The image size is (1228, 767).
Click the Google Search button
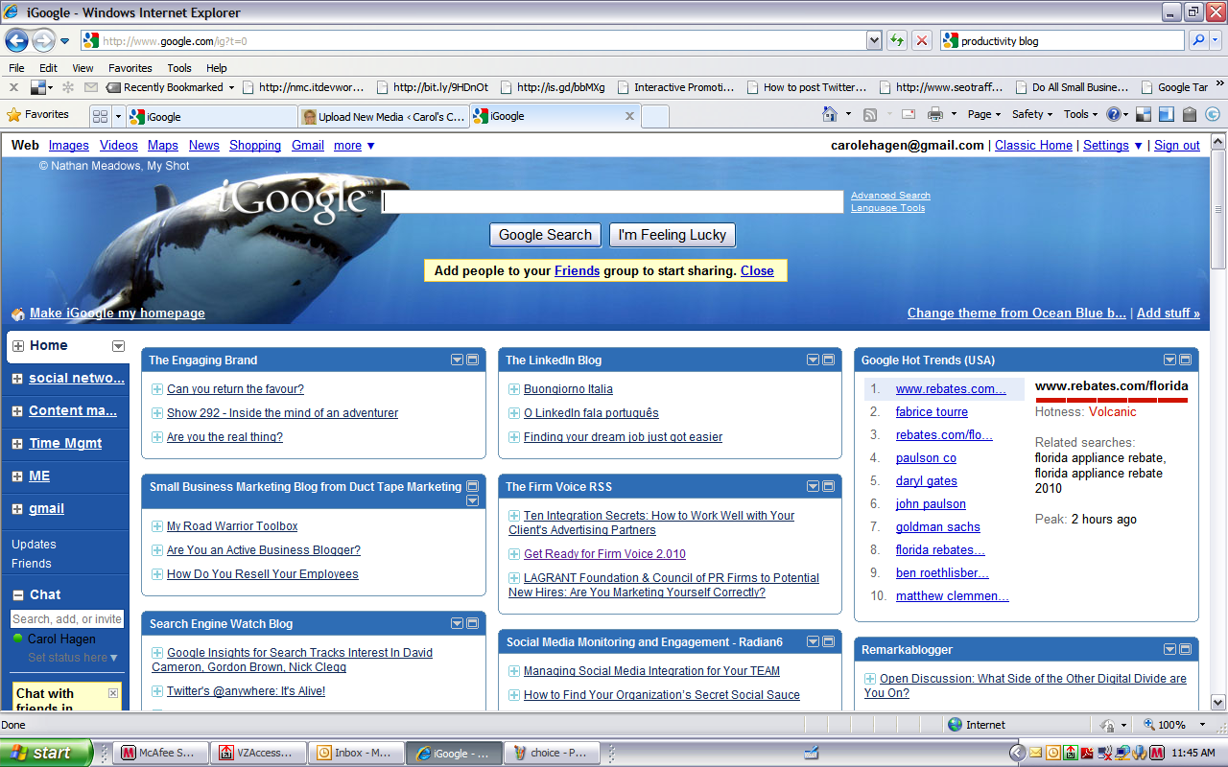coord(545,235)
